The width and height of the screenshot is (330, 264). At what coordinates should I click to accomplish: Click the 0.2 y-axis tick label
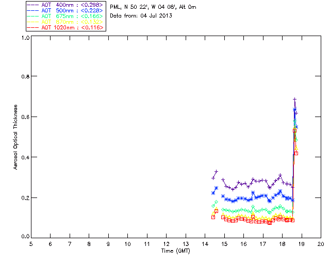25,198
